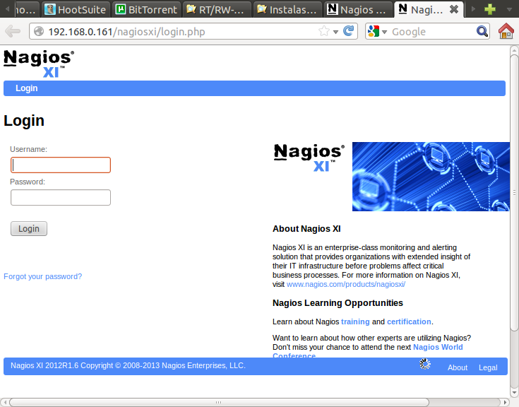
Task: Switch to the inactive Nagios tab
Action: coord(358,9)
